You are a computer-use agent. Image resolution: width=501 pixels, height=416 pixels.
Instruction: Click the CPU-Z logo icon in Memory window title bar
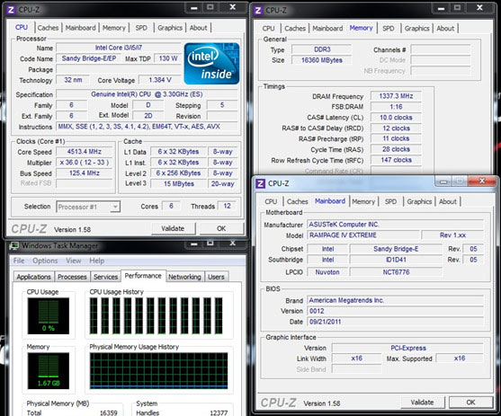pyautogui.click(x=258, y=10)
